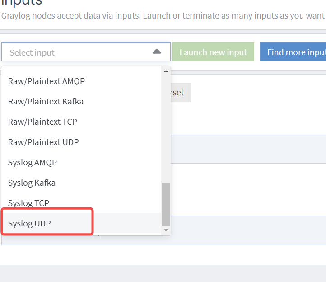Select Raw/Plaintext TCP input type
Viewport: 326px width, 282px height.
81,122
